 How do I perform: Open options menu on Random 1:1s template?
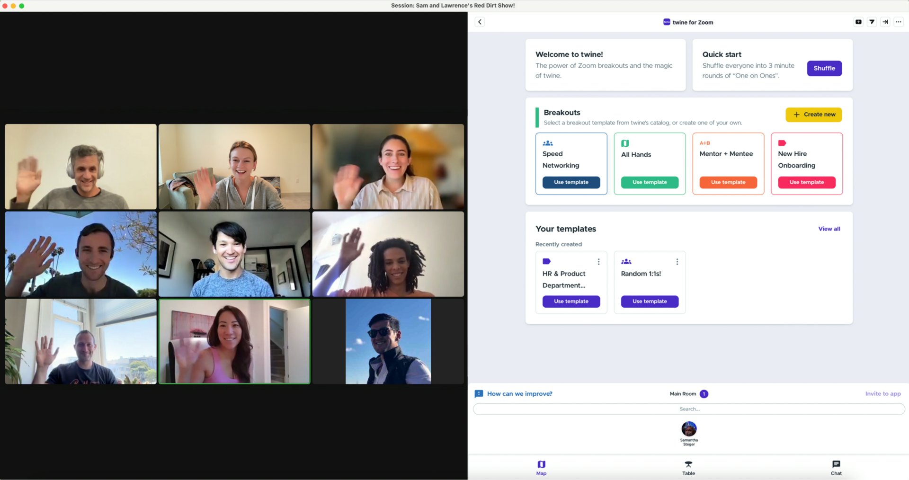tap(677, 261)
